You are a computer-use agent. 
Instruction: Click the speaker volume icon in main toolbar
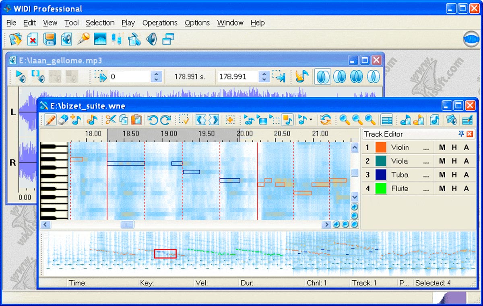pos(151,39)
